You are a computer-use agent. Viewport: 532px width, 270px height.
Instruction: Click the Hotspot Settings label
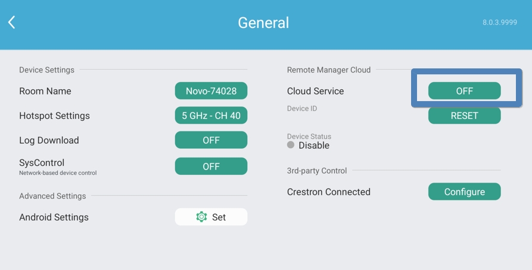point(54,115)
